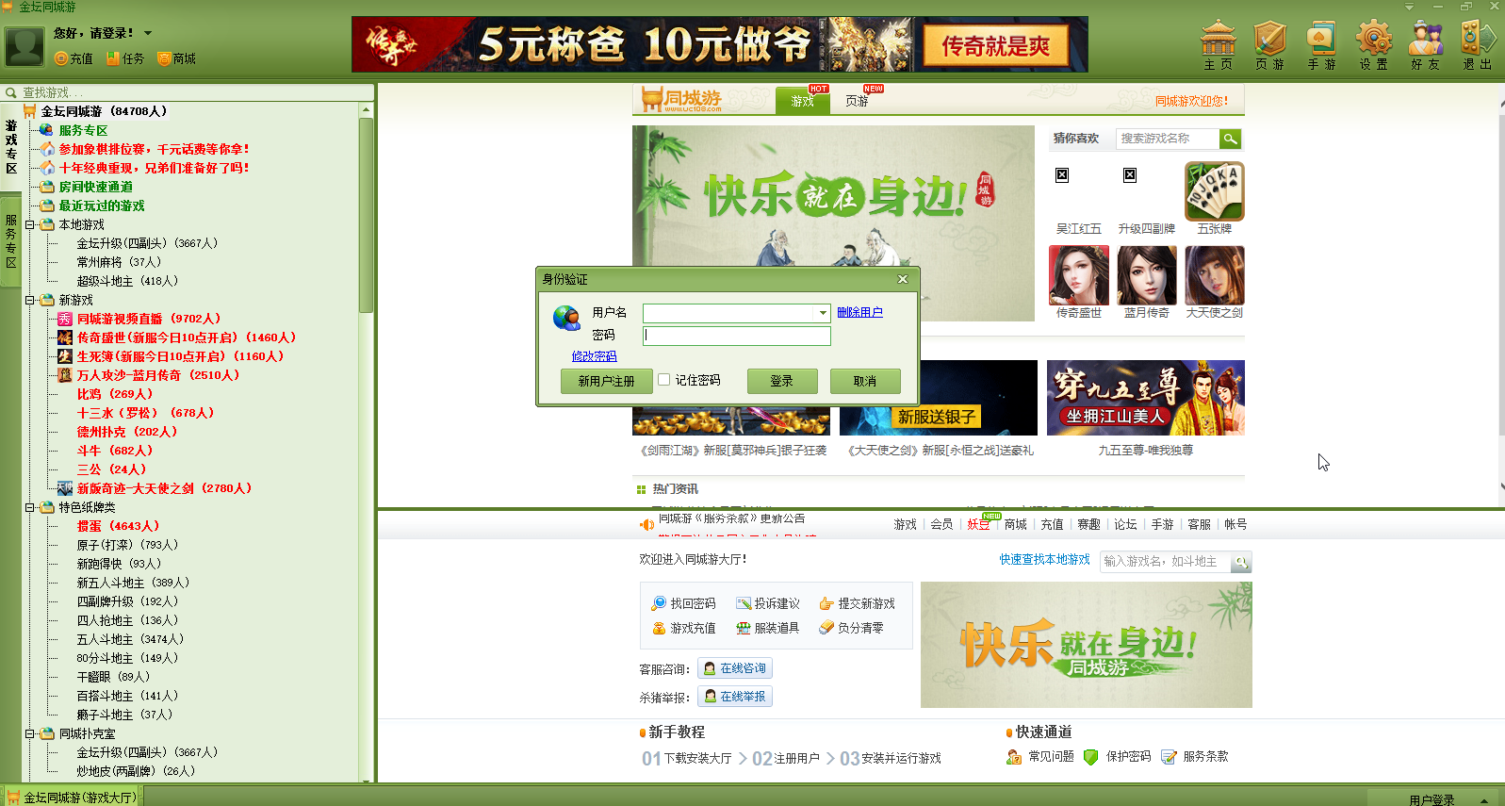Click the green search button by 搜索游戏名称
The height and width of the screenshot is (806, 1505).
(x=1230, y=139)
